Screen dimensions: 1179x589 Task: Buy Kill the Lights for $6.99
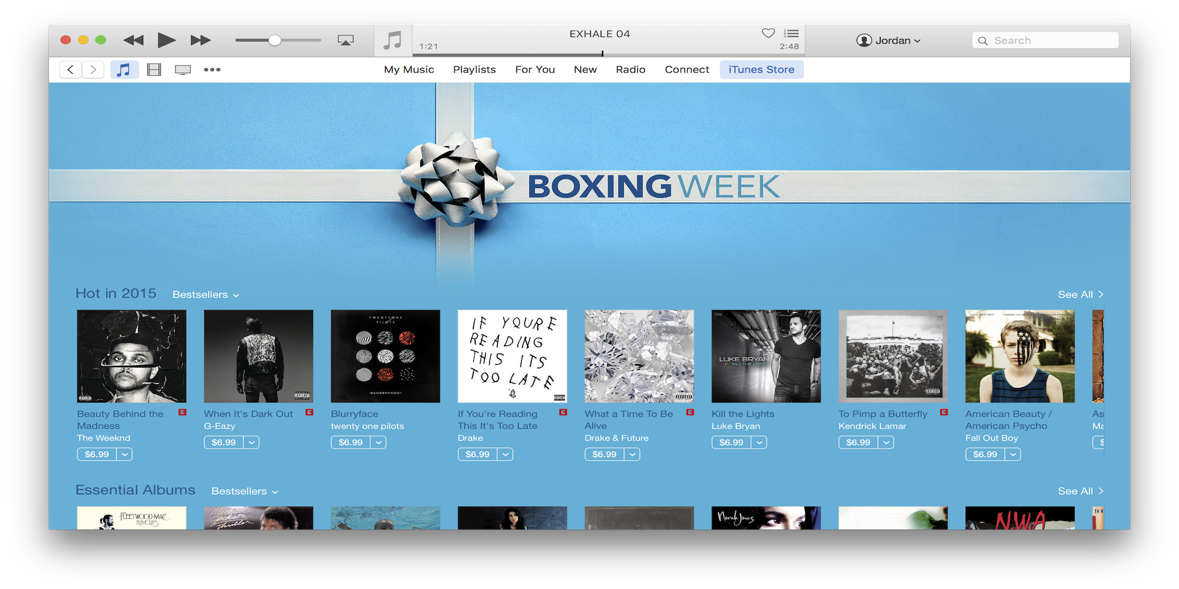[731, 442]
